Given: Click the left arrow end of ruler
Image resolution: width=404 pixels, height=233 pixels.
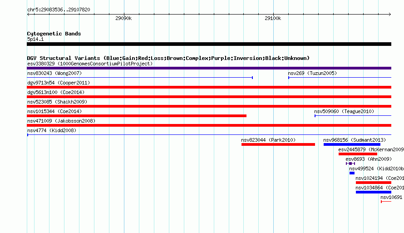Looking at the screenshot, I should (x=28, y=14).
